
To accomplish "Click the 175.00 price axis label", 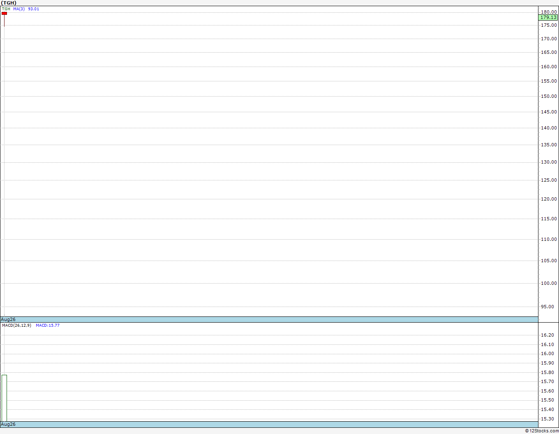I will pyautogui.click(x=549, y=25).
